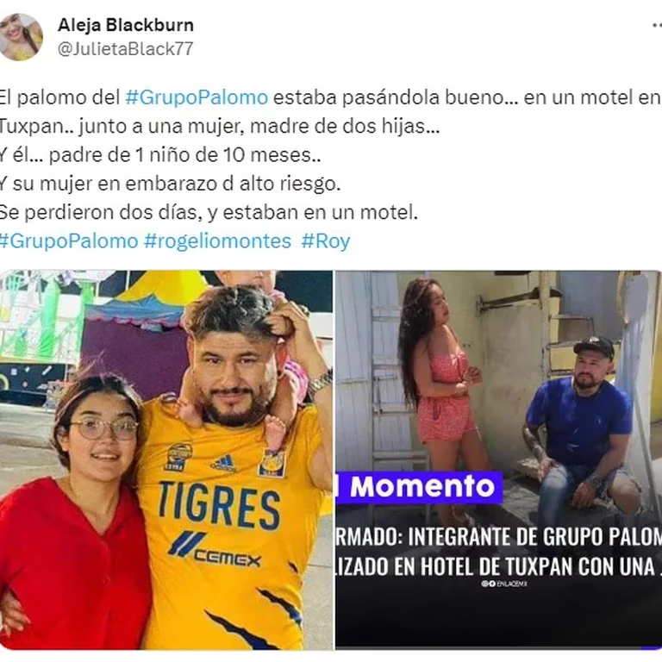662x662 pixels.
Task: Click the Momento banner in right image
Action: point(419,488)
